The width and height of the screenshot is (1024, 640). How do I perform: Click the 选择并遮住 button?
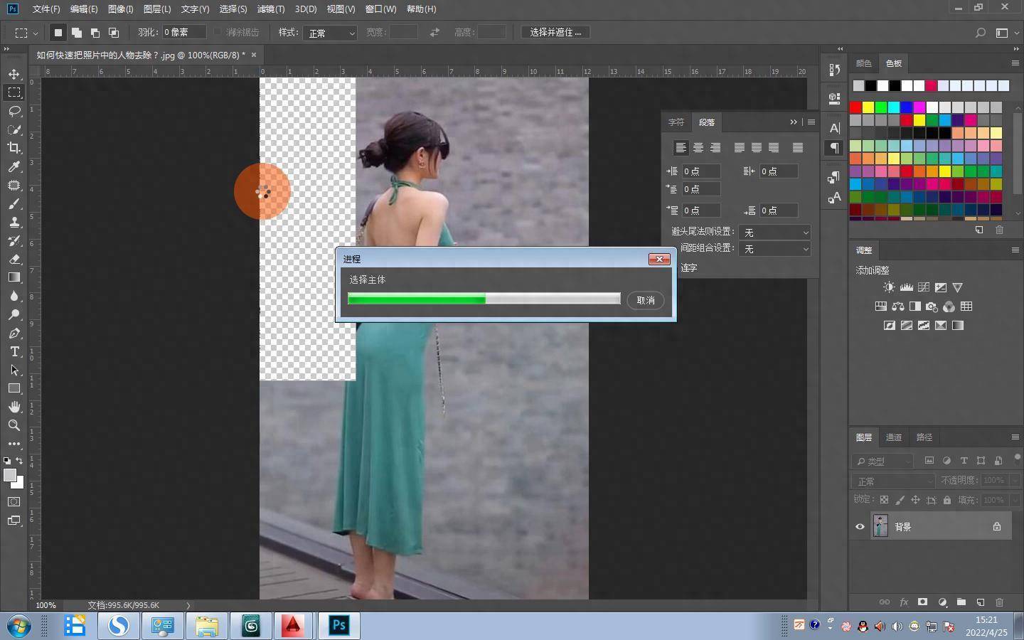pyautogui.click(x=555, y=33)
